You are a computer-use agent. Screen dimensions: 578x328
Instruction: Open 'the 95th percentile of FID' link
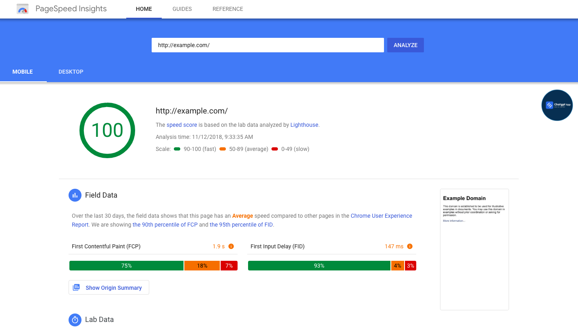[x=241, y=225]
